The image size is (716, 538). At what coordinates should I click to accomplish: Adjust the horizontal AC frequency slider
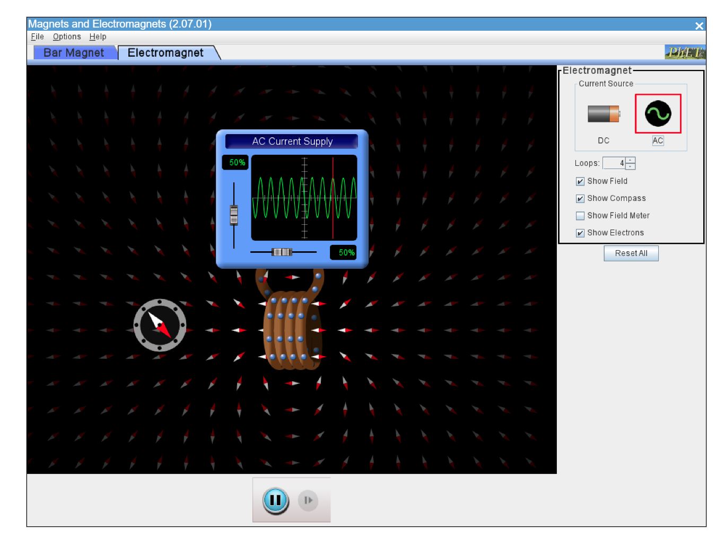pyautogui.click(x=282, y=252)
